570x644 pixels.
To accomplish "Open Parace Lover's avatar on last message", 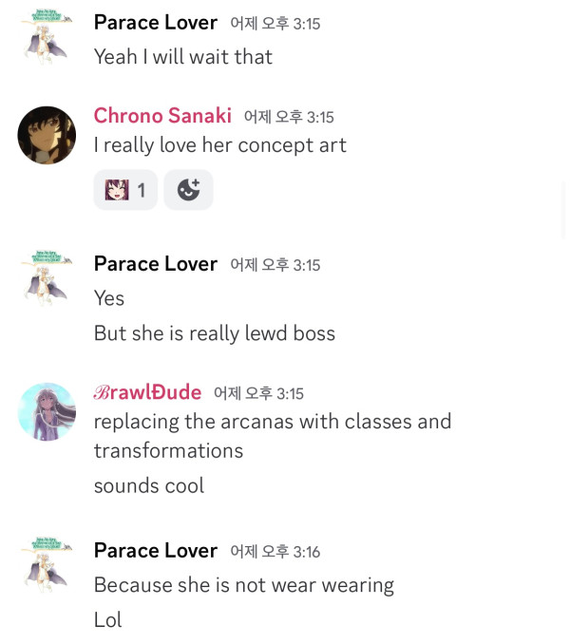I will pyautogui.click(x=47, y=565).
